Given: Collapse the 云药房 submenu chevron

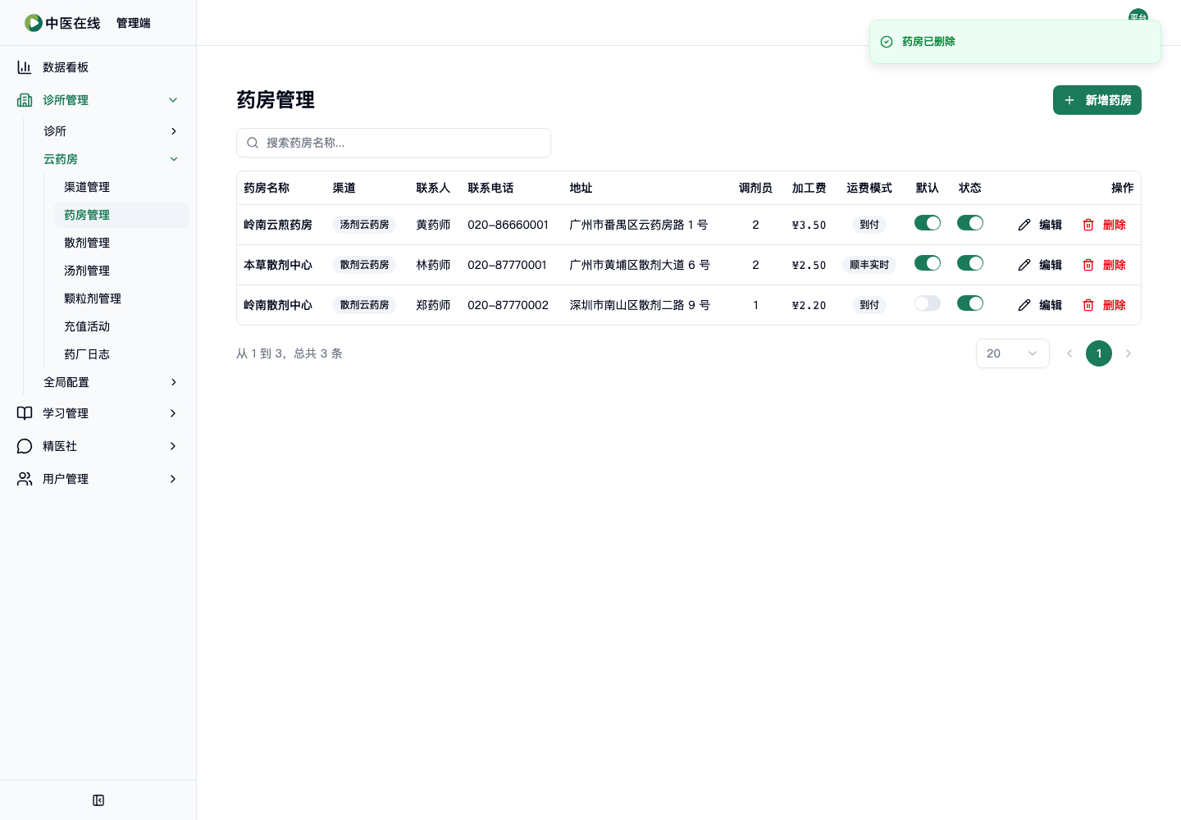Looking at the screenshot, I should tap(173, 159).
